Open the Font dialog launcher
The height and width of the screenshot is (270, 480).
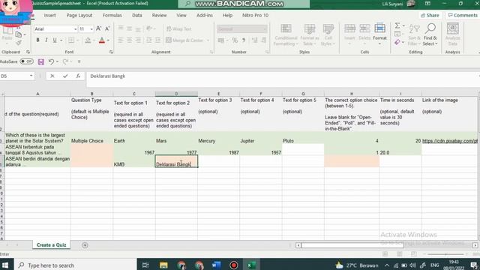[x=111, y=52]
